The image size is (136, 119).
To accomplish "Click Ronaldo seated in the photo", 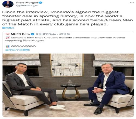I will click(x=31, y=87).
